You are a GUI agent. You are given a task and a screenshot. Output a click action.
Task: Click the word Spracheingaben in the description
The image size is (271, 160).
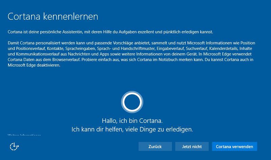pos(80,49)
